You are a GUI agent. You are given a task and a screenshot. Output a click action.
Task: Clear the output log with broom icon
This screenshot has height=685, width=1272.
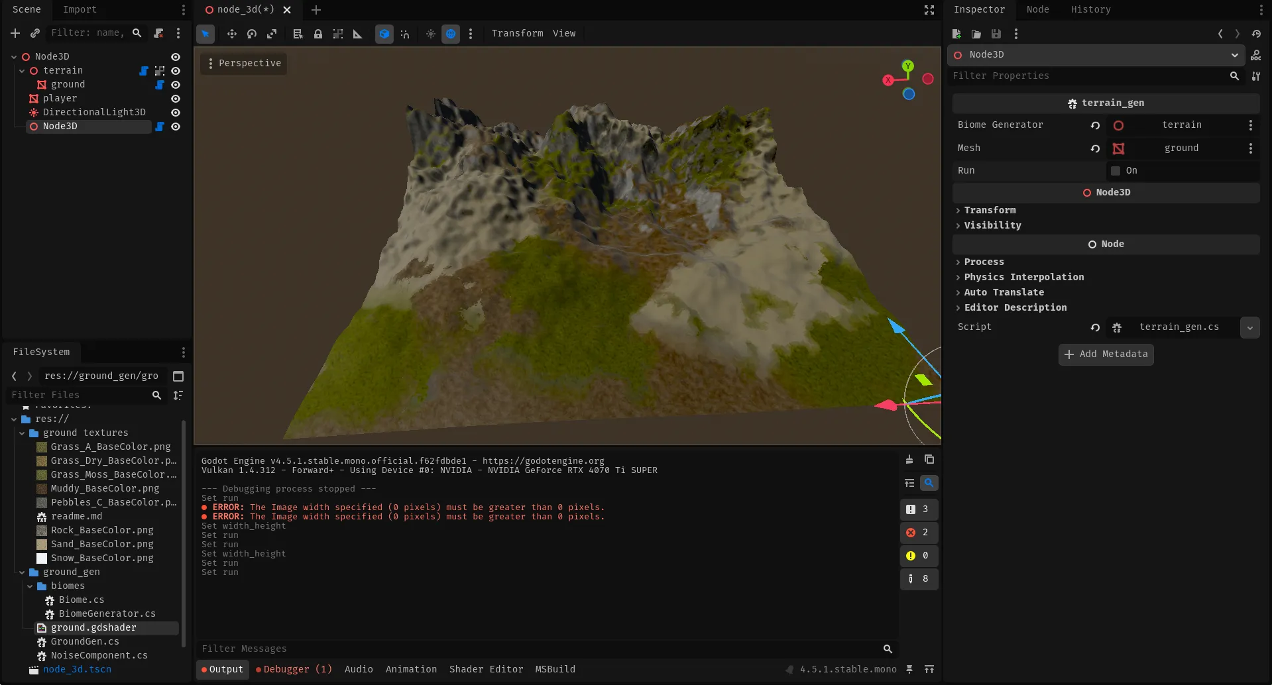pos(909,459)
